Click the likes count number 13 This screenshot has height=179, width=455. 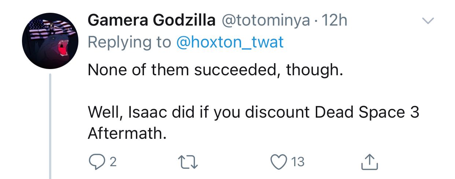[299, 161]
